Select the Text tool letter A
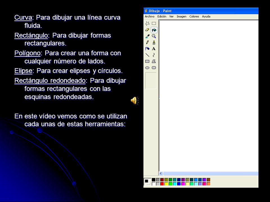 [x=154, y=49]
